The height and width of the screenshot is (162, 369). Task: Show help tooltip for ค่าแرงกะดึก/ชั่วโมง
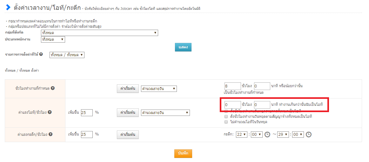50,134
